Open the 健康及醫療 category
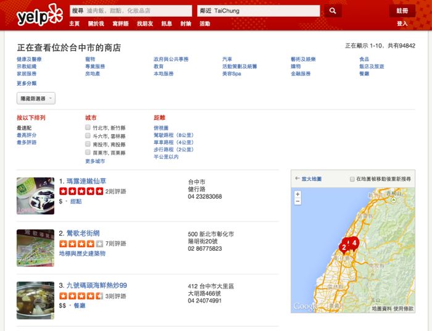This screenshot has width=432, height=331. (29, 59)
